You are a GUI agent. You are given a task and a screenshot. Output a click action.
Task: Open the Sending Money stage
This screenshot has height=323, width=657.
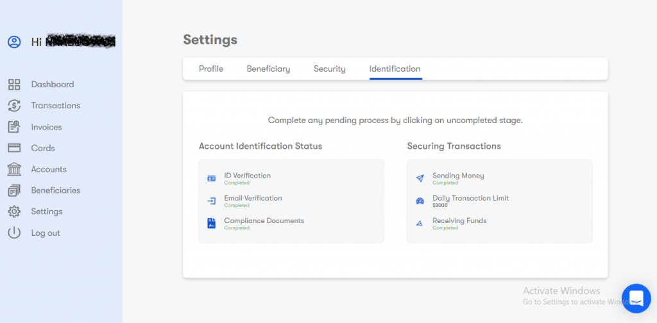coord(458,176)
